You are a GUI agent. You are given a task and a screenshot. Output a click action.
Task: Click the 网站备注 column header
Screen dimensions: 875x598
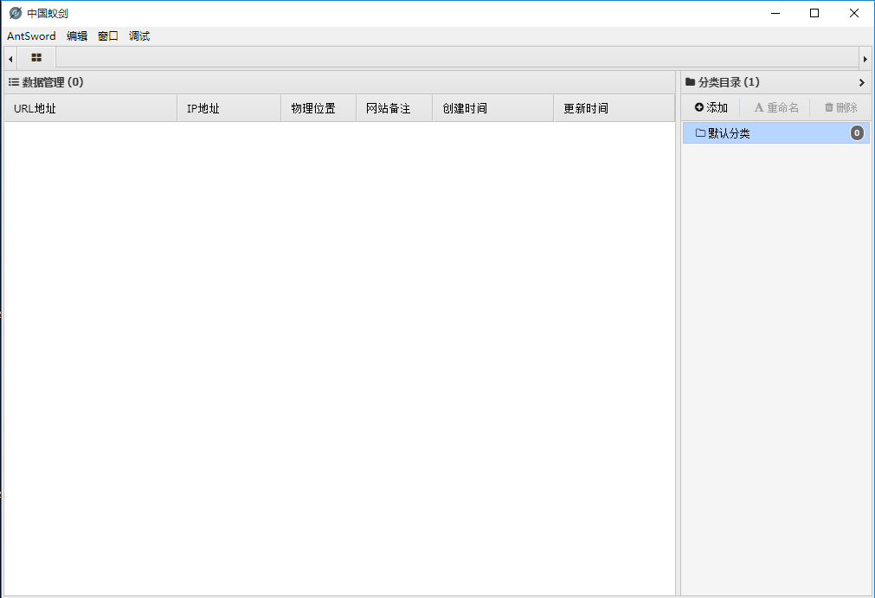[x=394, y=108]
